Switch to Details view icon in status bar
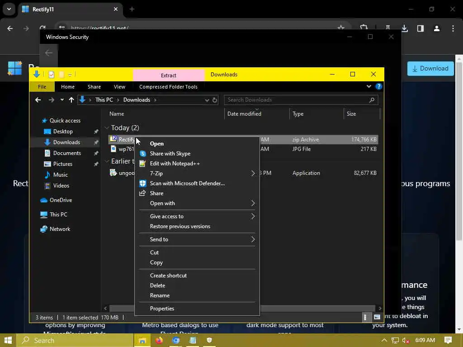Viewport: 463px width, 347px height. pyautogui.click(x=365, y=317)
